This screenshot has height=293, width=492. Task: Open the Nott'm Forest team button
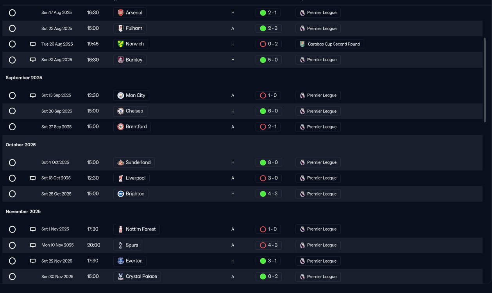coord(136,229)
